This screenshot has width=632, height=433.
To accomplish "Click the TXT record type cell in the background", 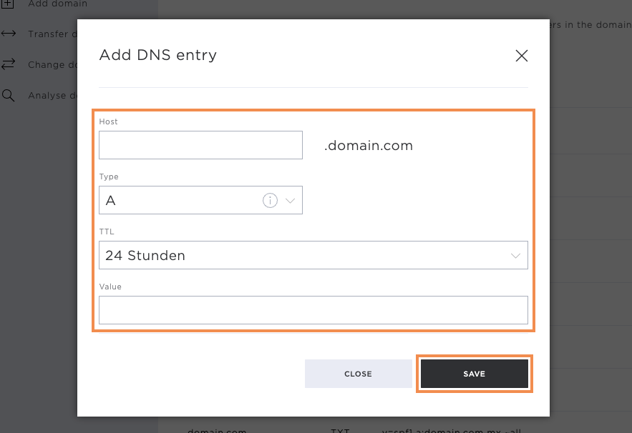I will click(x=339, y=430).
